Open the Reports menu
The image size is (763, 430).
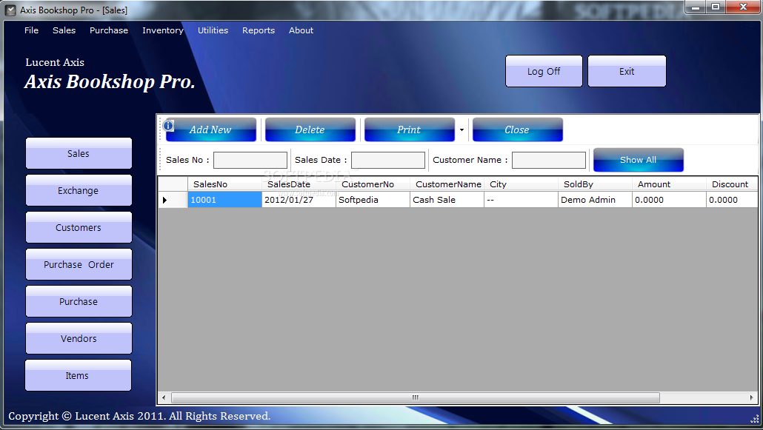click(x=259, y=30)
